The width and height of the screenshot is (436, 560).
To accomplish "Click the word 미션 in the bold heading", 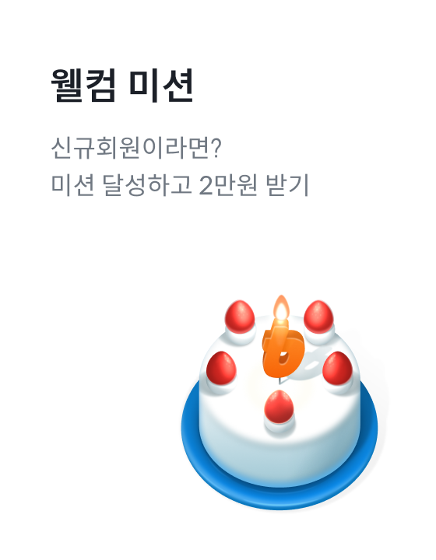I will [161, 86].
